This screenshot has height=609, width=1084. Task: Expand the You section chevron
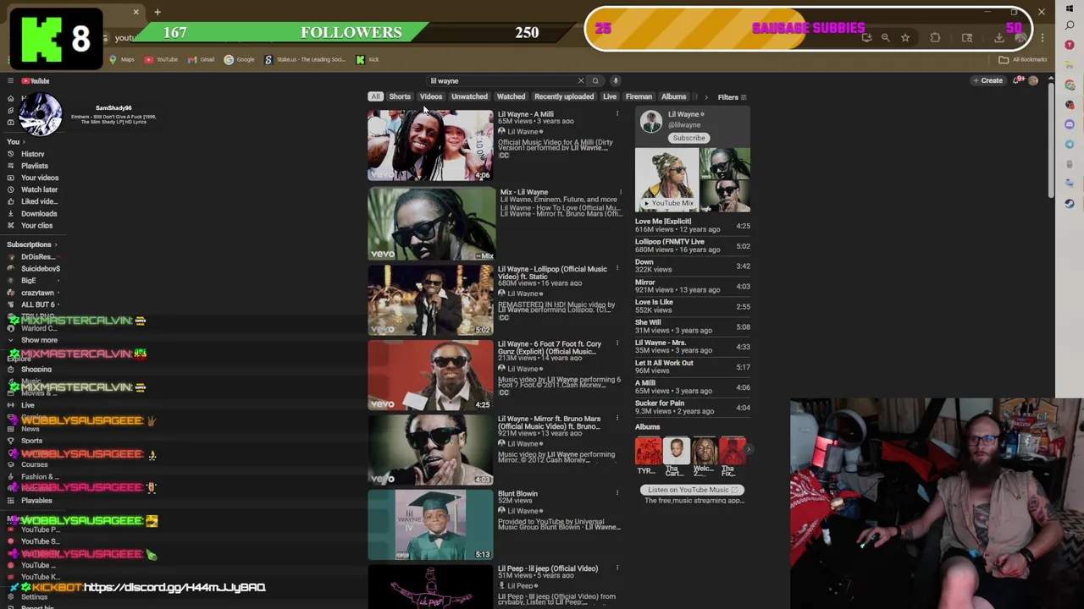coord(24,142)
